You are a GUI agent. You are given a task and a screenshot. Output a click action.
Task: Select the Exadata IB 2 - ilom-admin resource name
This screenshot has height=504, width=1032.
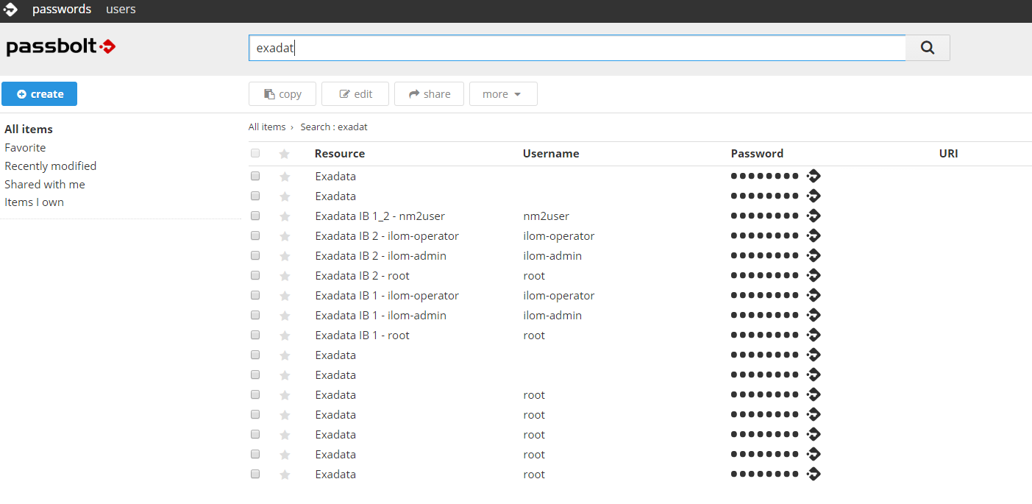pos(380,256)
